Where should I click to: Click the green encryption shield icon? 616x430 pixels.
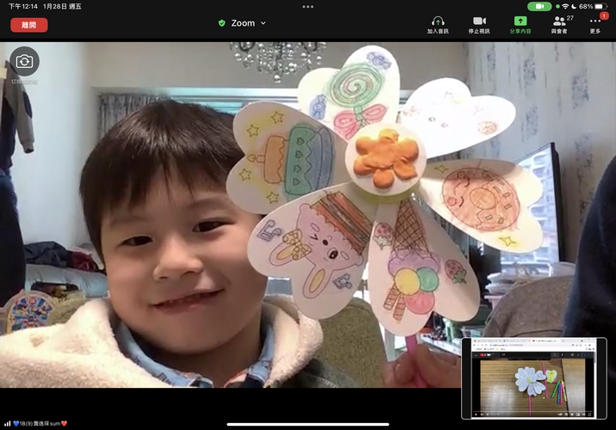[x=222, y=23]
